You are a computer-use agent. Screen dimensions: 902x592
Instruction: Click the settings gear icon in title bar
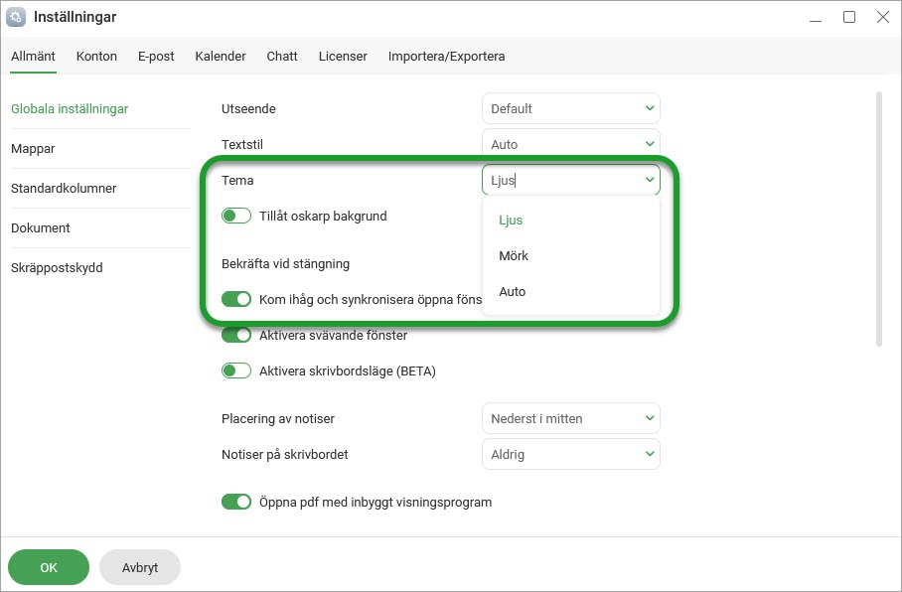(x=16, y=17)
